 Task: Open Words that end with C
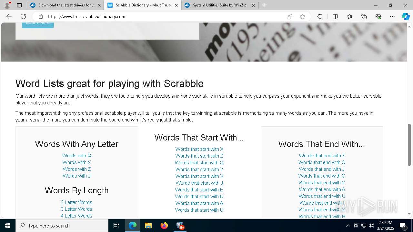pyautogui.click(x=322, y=176)
